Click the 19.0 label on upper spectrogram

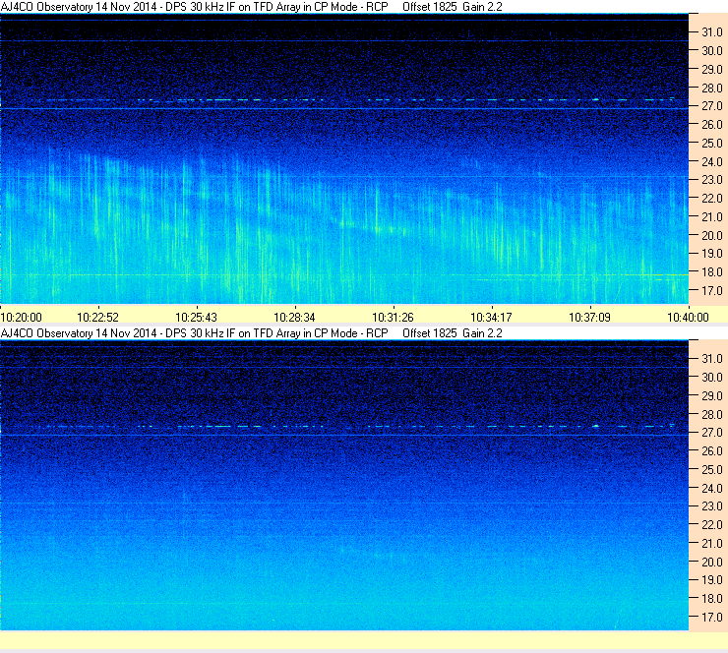tap(711, 254)
